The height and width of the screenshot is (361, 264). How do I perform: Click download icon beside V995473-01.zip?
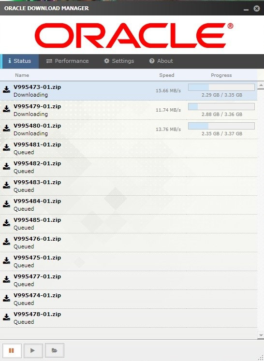click(6, 89)
